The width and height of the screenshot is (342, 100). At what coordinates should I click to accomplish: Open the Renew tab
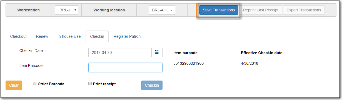coord(42,36)
